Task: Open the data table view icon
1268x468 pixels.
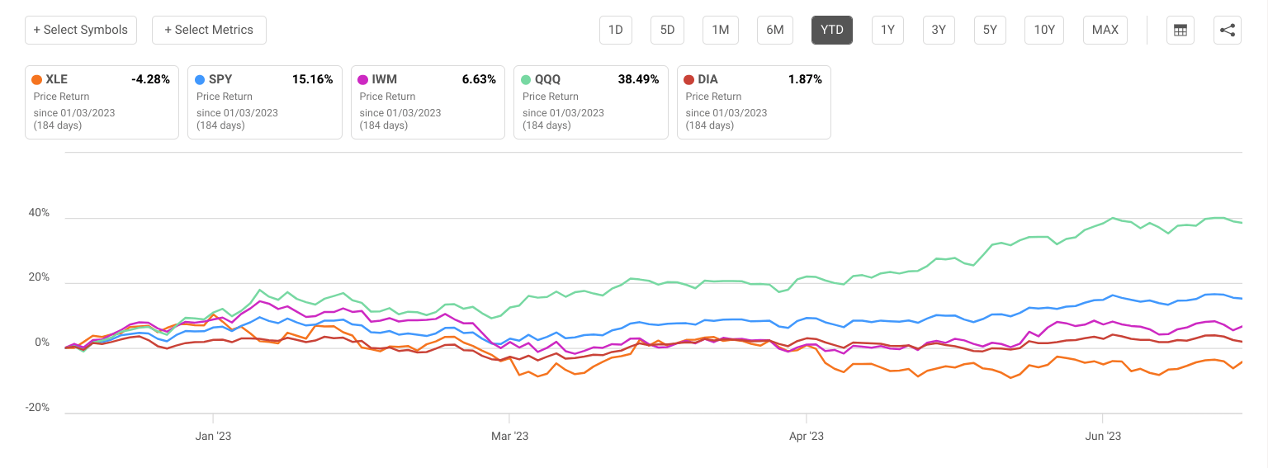Action: pyautogui.click(x=1180, y=30)
